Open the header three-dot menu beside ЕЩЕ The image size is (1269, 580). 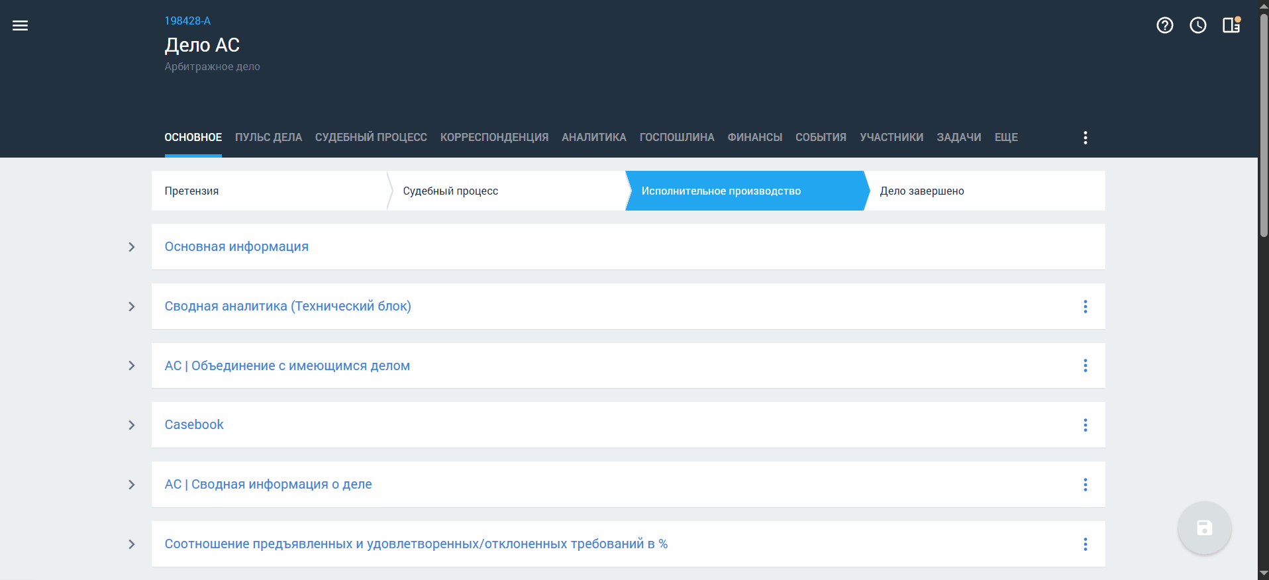coord(1086,138)
